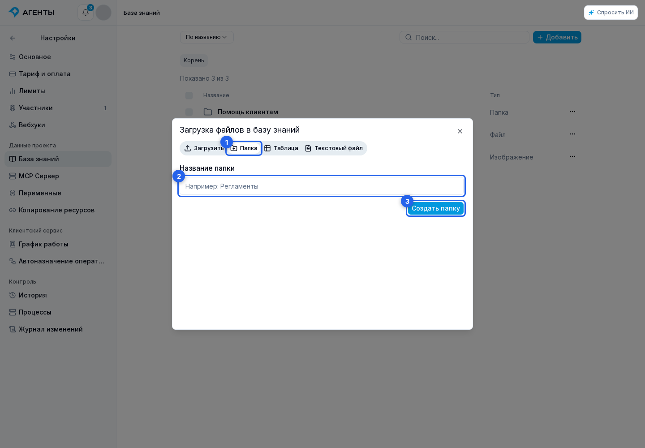The image size is (645, 448).
Task: Click the folder icon of Помощь клиентам
Action: point(208,112)
